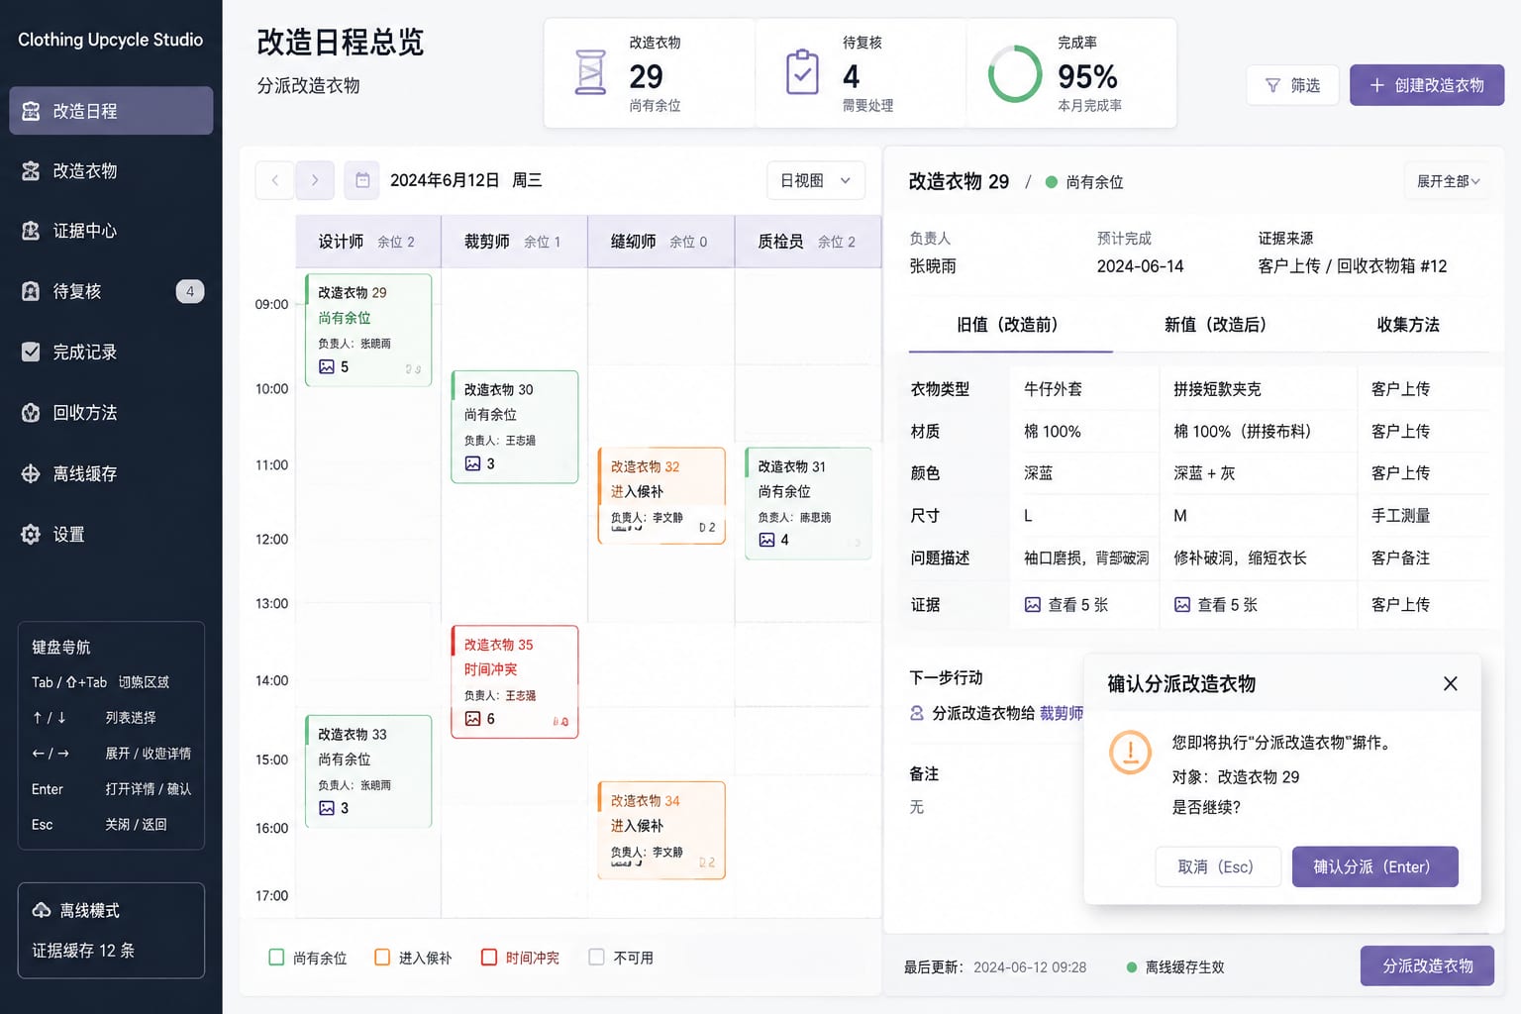Screen dimensions: 1521x1014
Task: Expand all with 展开全部
Action: point(1448,181)
